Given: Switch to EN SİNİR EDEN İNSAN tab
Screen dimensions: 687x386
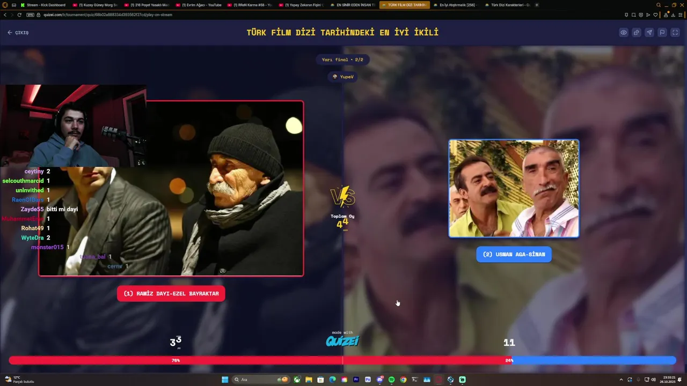Looking at the screenshot, I should click(x=353, y=5).
